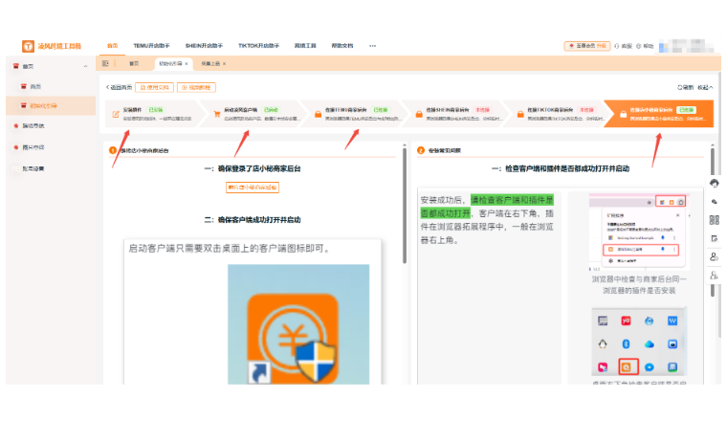Image resolution: width=727 pixels, height=421 pixels.
Task: Click the orange 前往店小秘商家后台 button
Action: pyautogui.click(x=253, y=188)
